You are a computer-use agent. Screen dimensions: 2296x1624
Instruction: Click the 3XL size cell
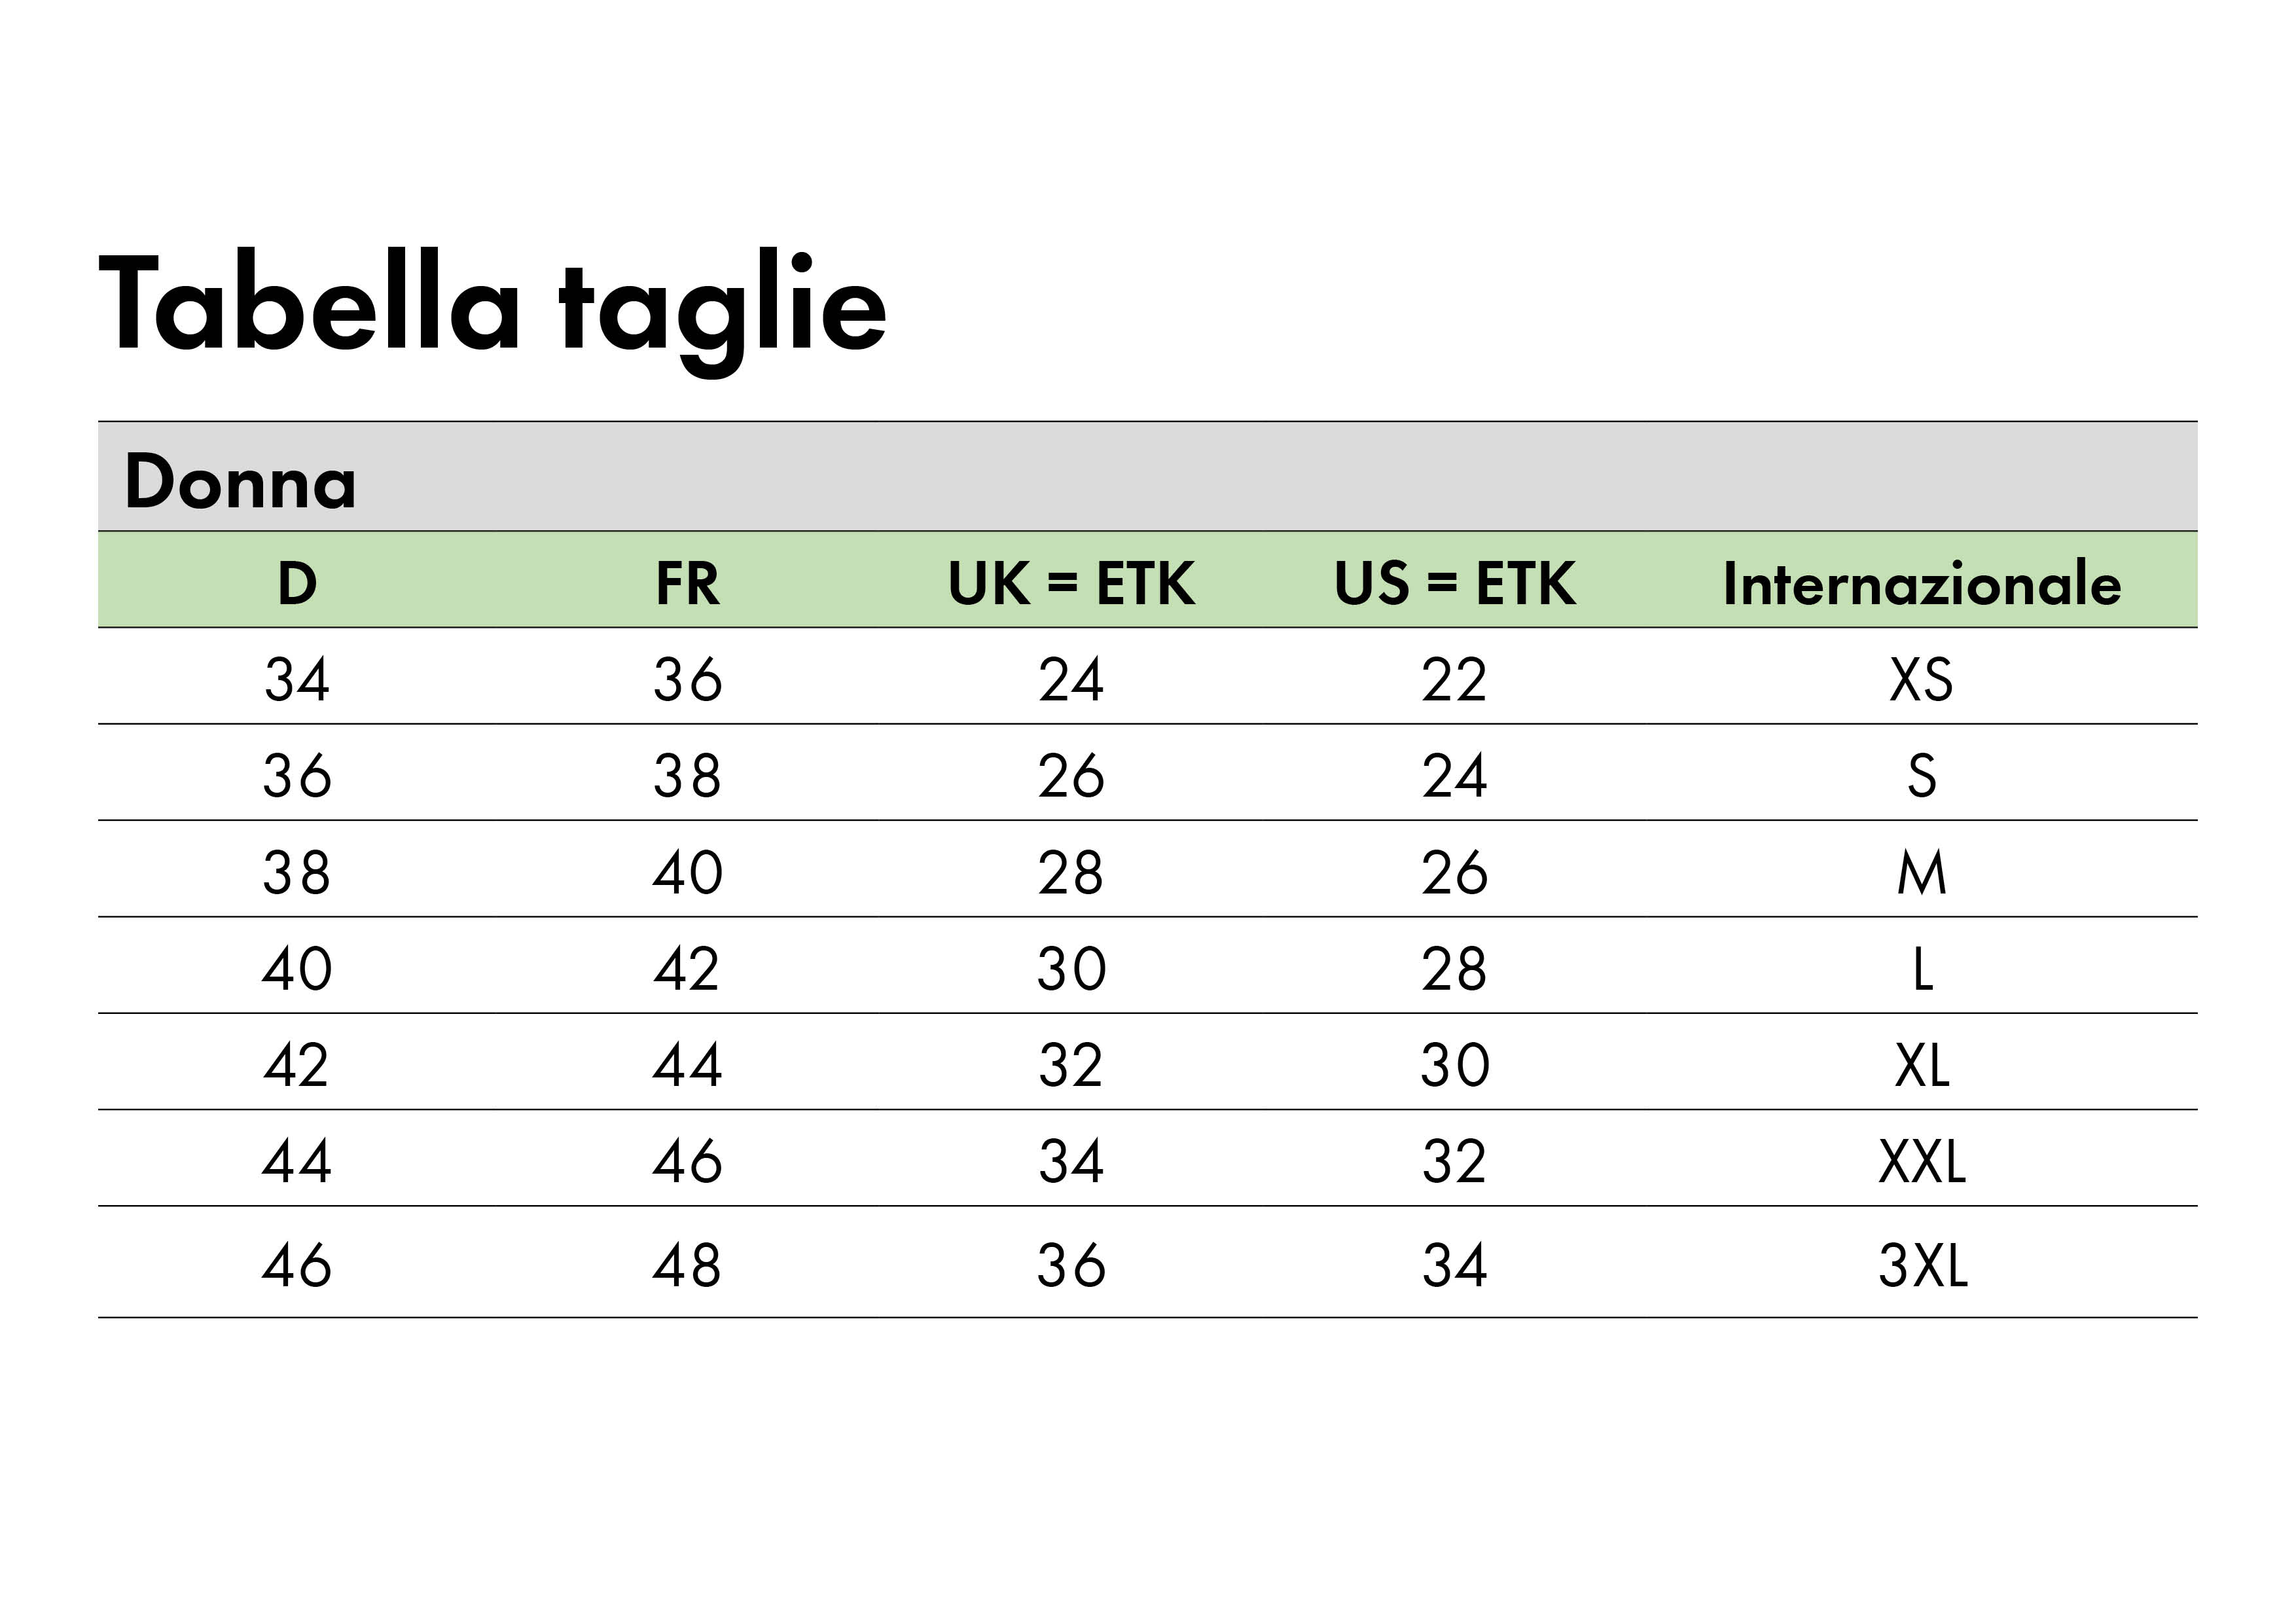pos(1922,1265)
